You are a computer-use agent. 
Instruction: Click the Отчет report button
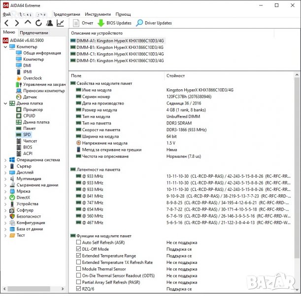(x=83, y=23)
